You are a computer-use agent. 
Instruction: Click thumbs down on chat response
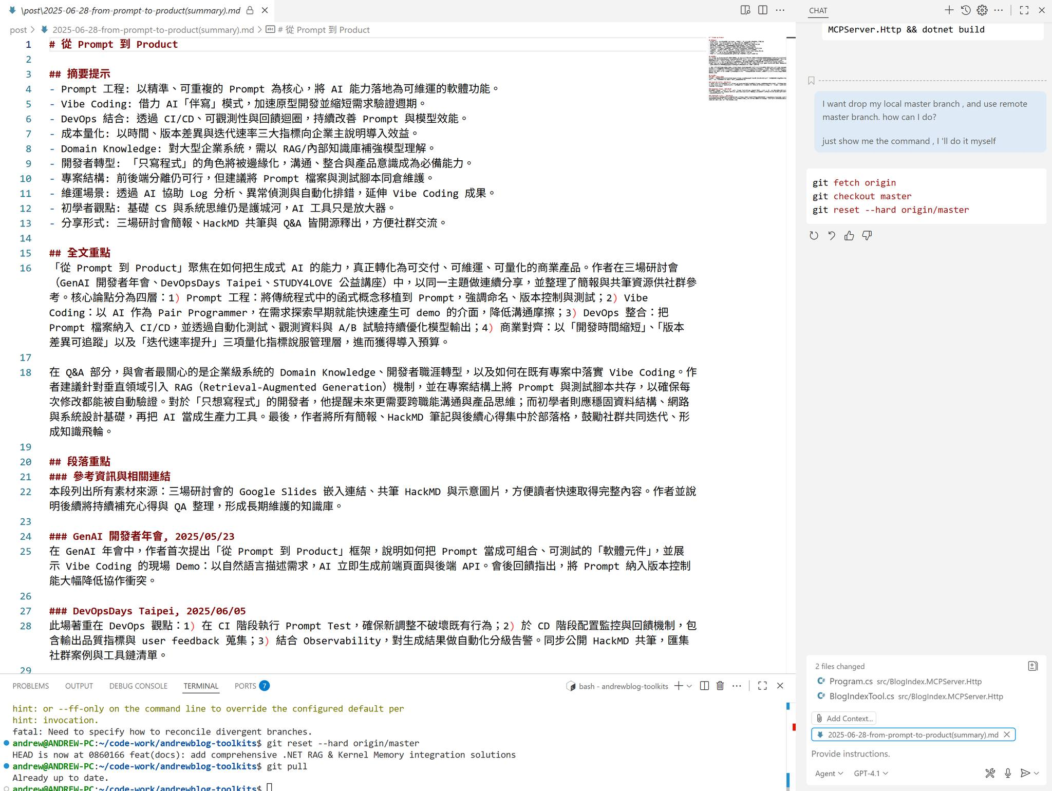[x=867, y=236]
